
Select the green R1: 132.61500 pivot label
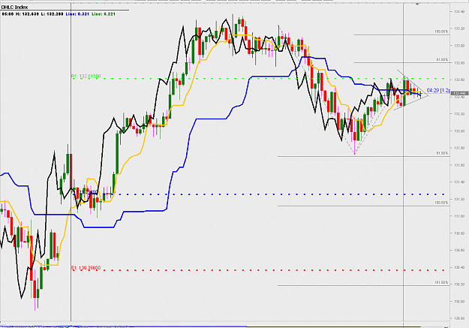86,77
